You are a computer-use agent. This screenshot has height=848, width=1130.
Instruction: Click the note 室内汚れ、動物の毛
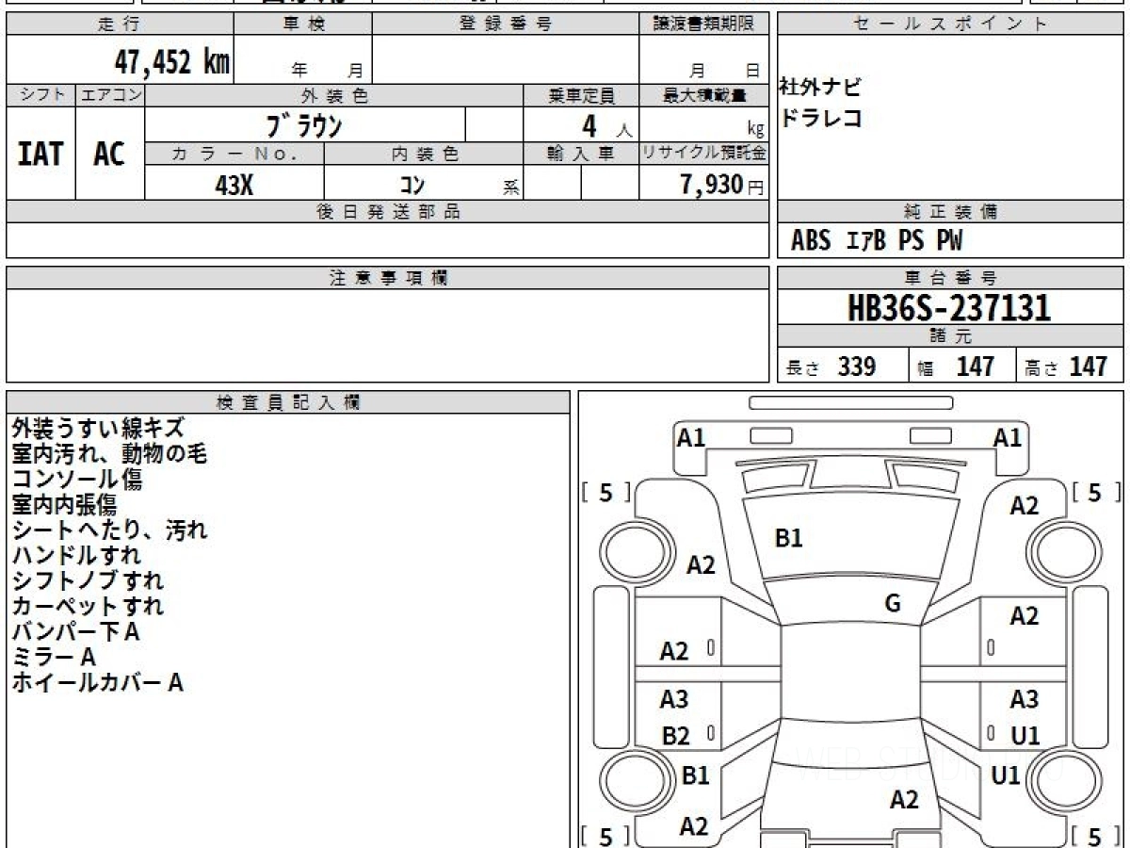109,454
